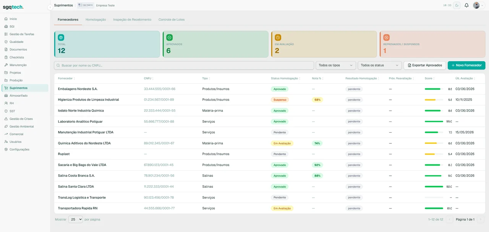Change rows per page selector showing 25

point(76,219)
